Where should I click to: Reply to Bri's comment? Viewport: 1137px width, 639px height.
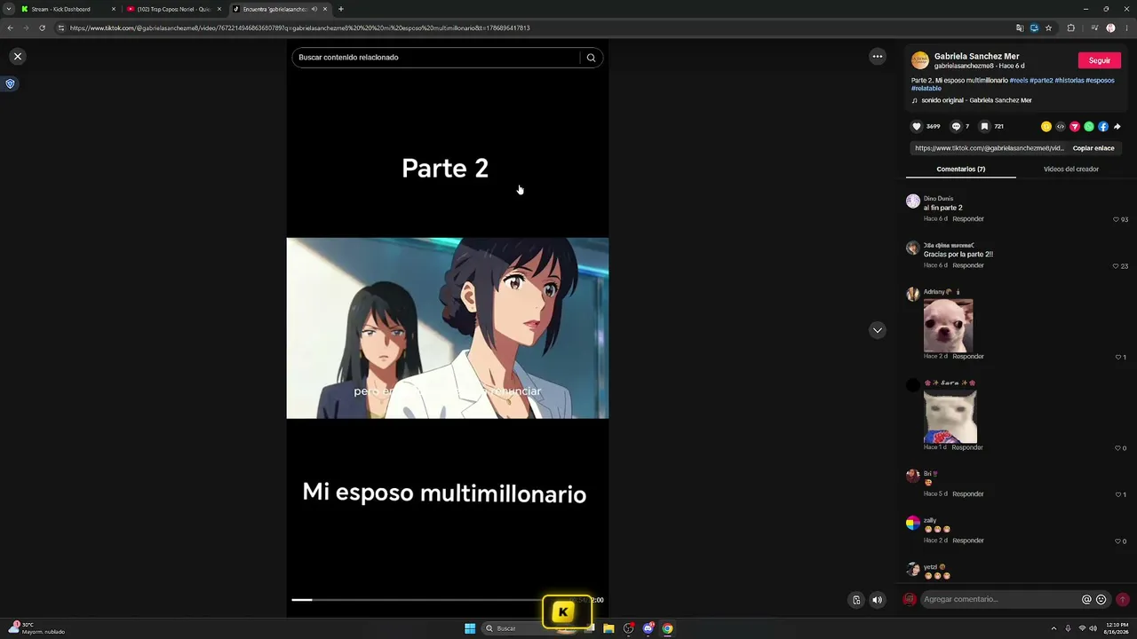(x=968, y=494)
